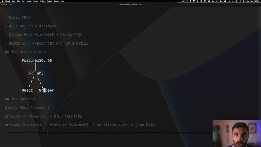
Task: Click the presenter webcam thumbnail
Action: 237,134
